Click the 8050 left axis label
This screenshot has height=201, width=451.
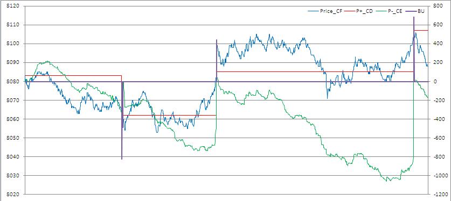click(12, 138)
